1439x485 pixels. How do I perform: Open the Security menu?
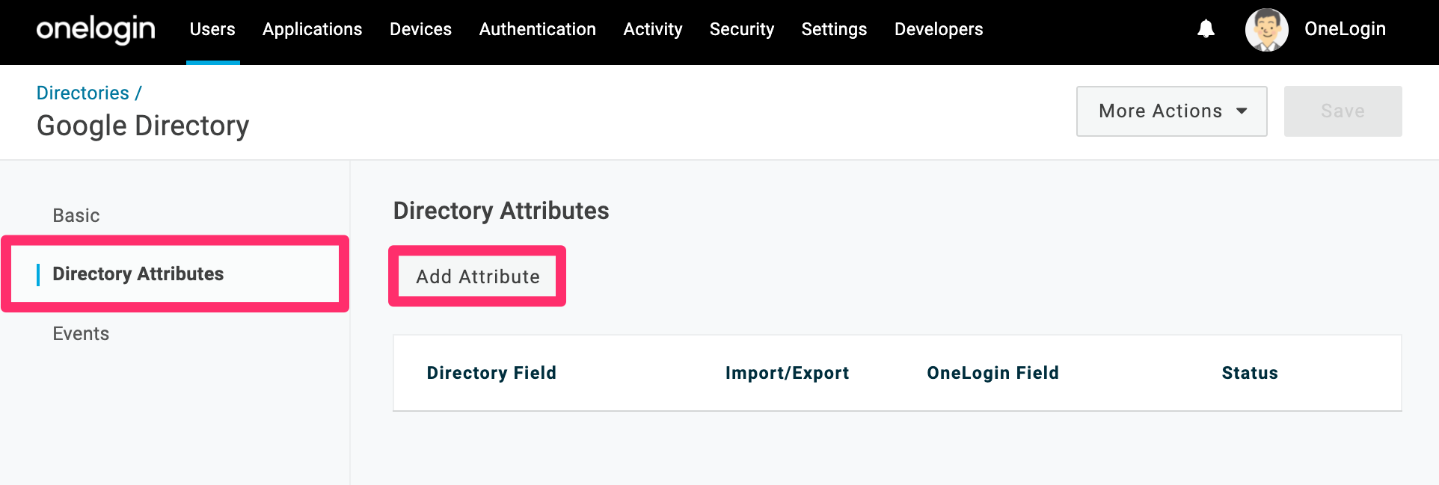click(742, 29)
